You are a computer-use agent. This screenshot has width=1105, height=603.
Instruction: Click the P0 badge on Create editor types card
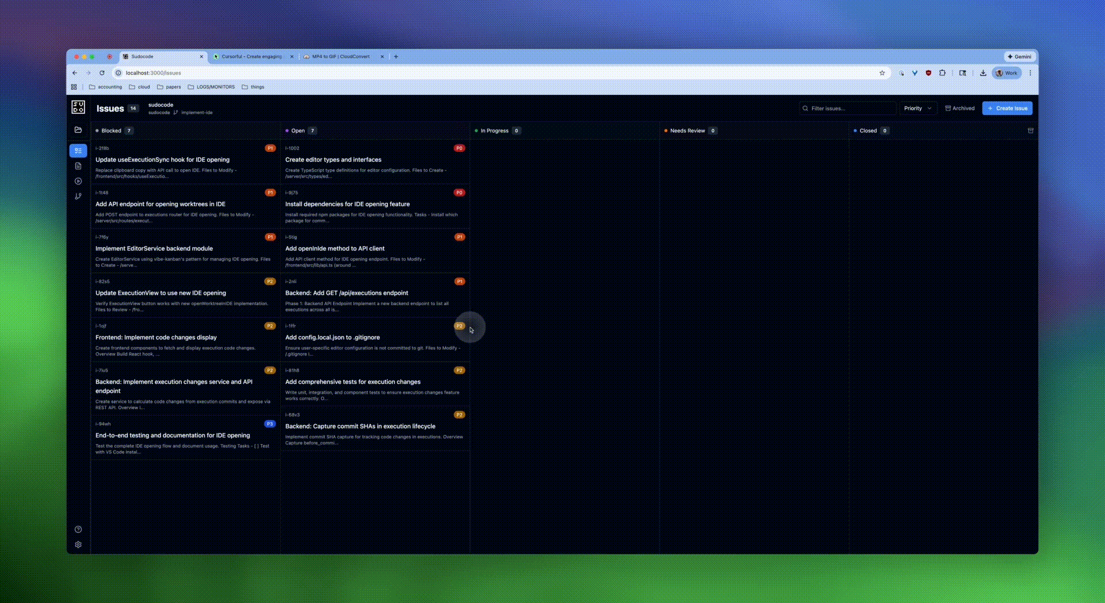click(x=459, y=148)
